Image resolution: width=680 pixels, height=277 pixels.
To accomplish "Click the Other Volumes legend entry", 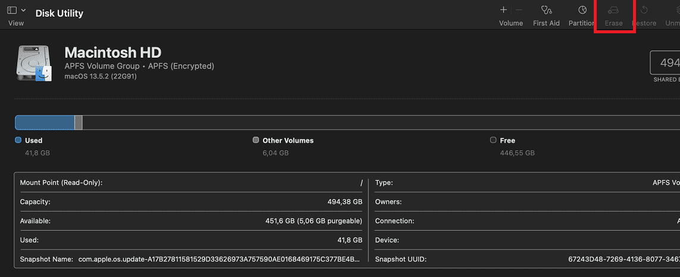I will click(x=287, y=140).
